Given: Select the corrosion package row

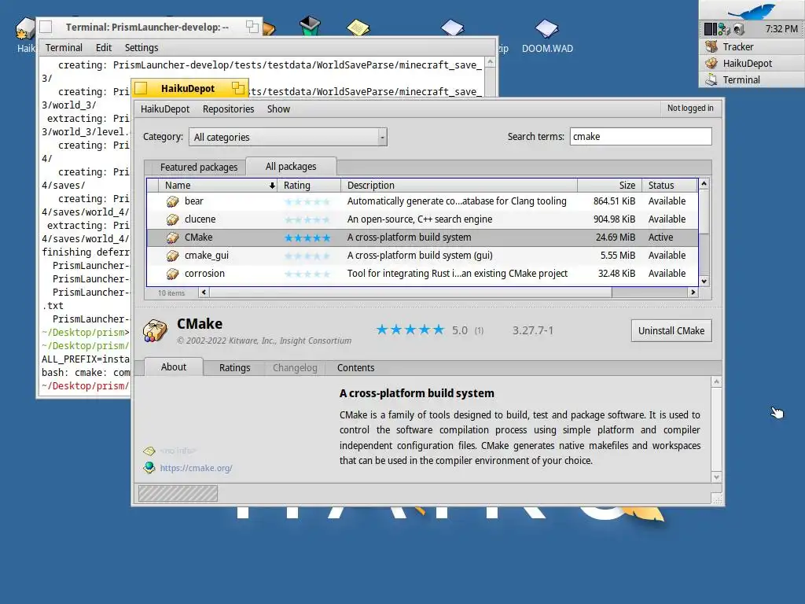Looking at the screenshot, I should click(x=422, y=274).
